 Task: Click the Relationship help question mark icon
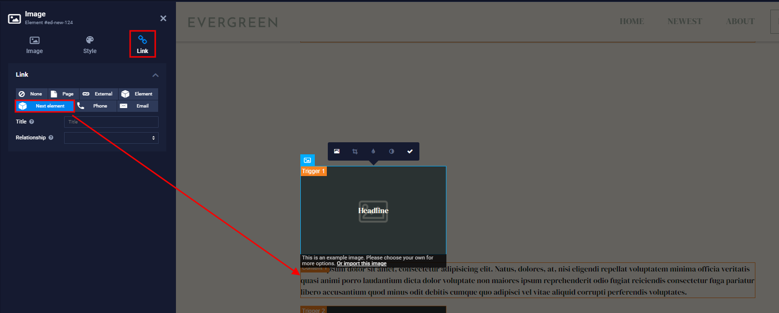point(51,138)
